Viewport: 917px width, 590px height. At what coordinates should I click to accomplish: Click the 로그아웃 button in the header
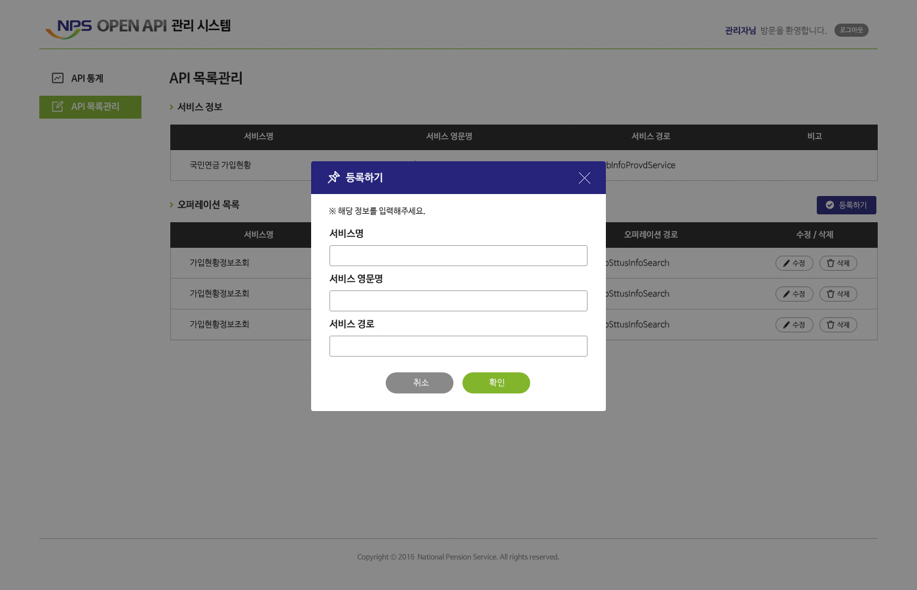click(851, 30)
